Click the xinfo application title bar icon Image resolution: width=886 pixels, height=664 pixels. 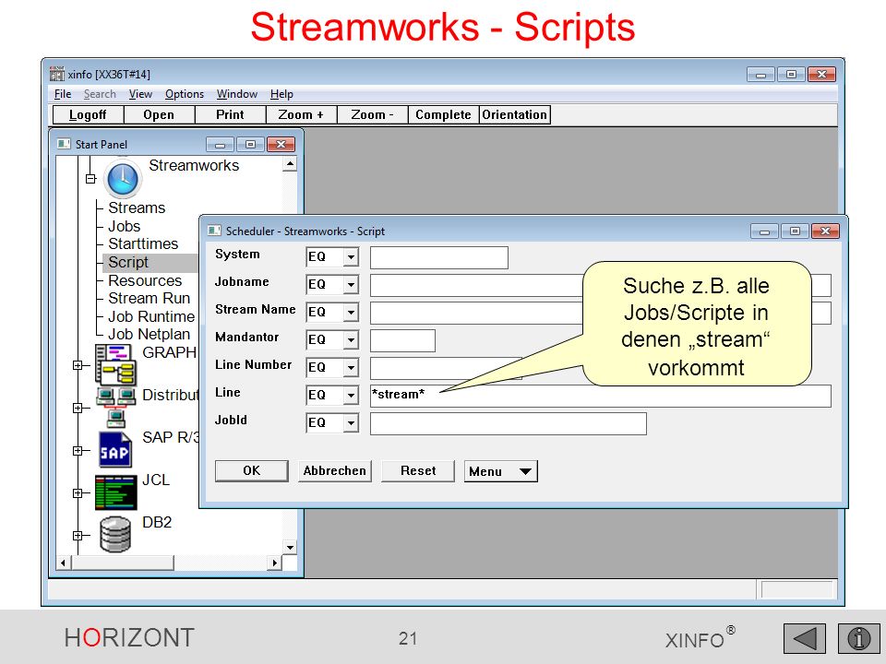coord(57,74)
